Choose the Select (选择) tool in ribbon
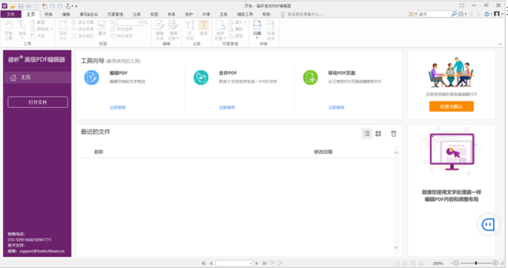 pyautogui.click(x=22, y=30)
